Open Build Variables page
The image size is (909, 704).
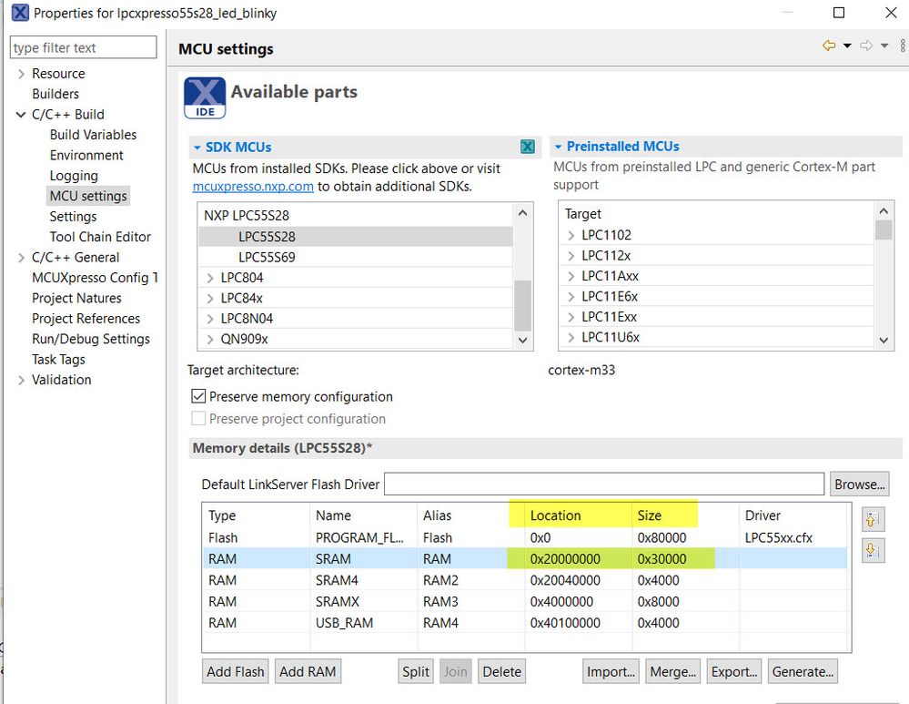click(93, 135)
